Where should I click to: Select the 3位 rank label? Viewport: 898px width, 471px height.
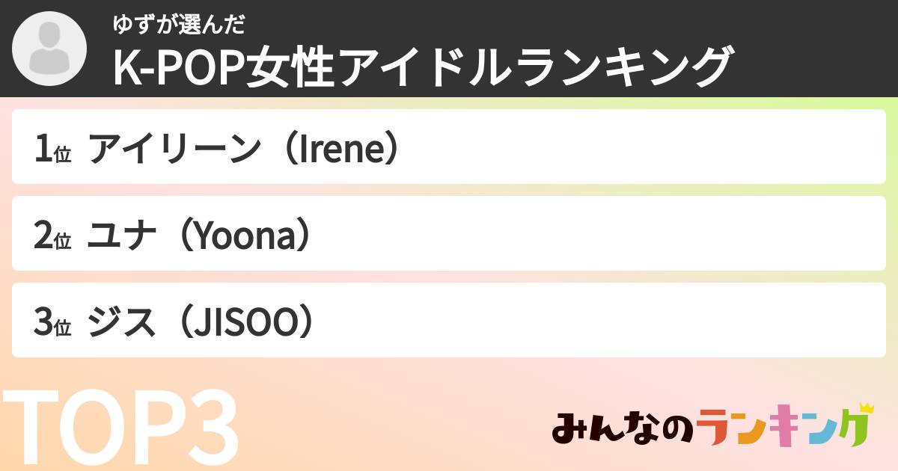pyautogui.click(x=52, y=324)
